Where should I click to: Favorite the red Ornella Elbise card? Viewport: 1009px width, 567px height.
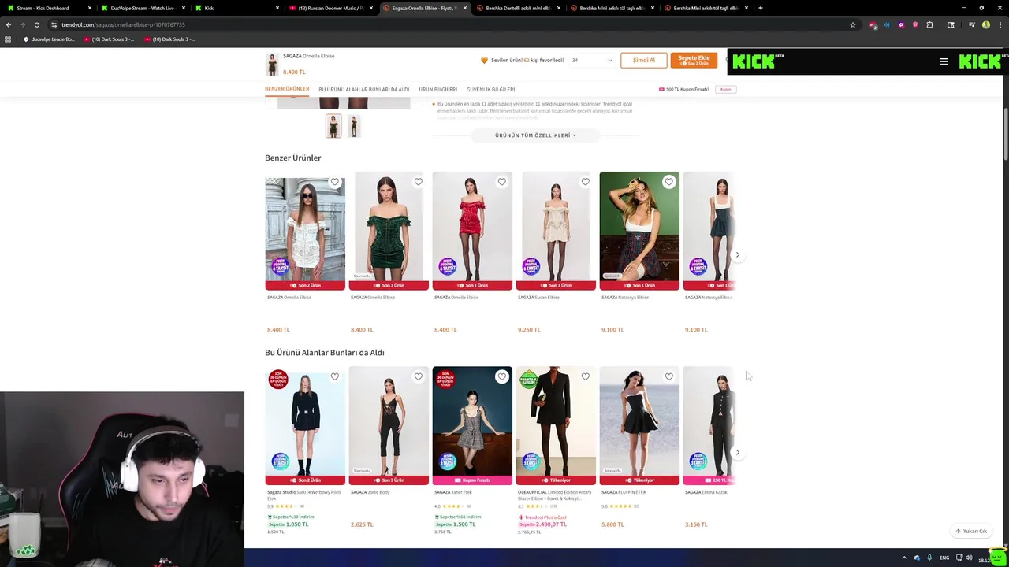click(502, 182)
